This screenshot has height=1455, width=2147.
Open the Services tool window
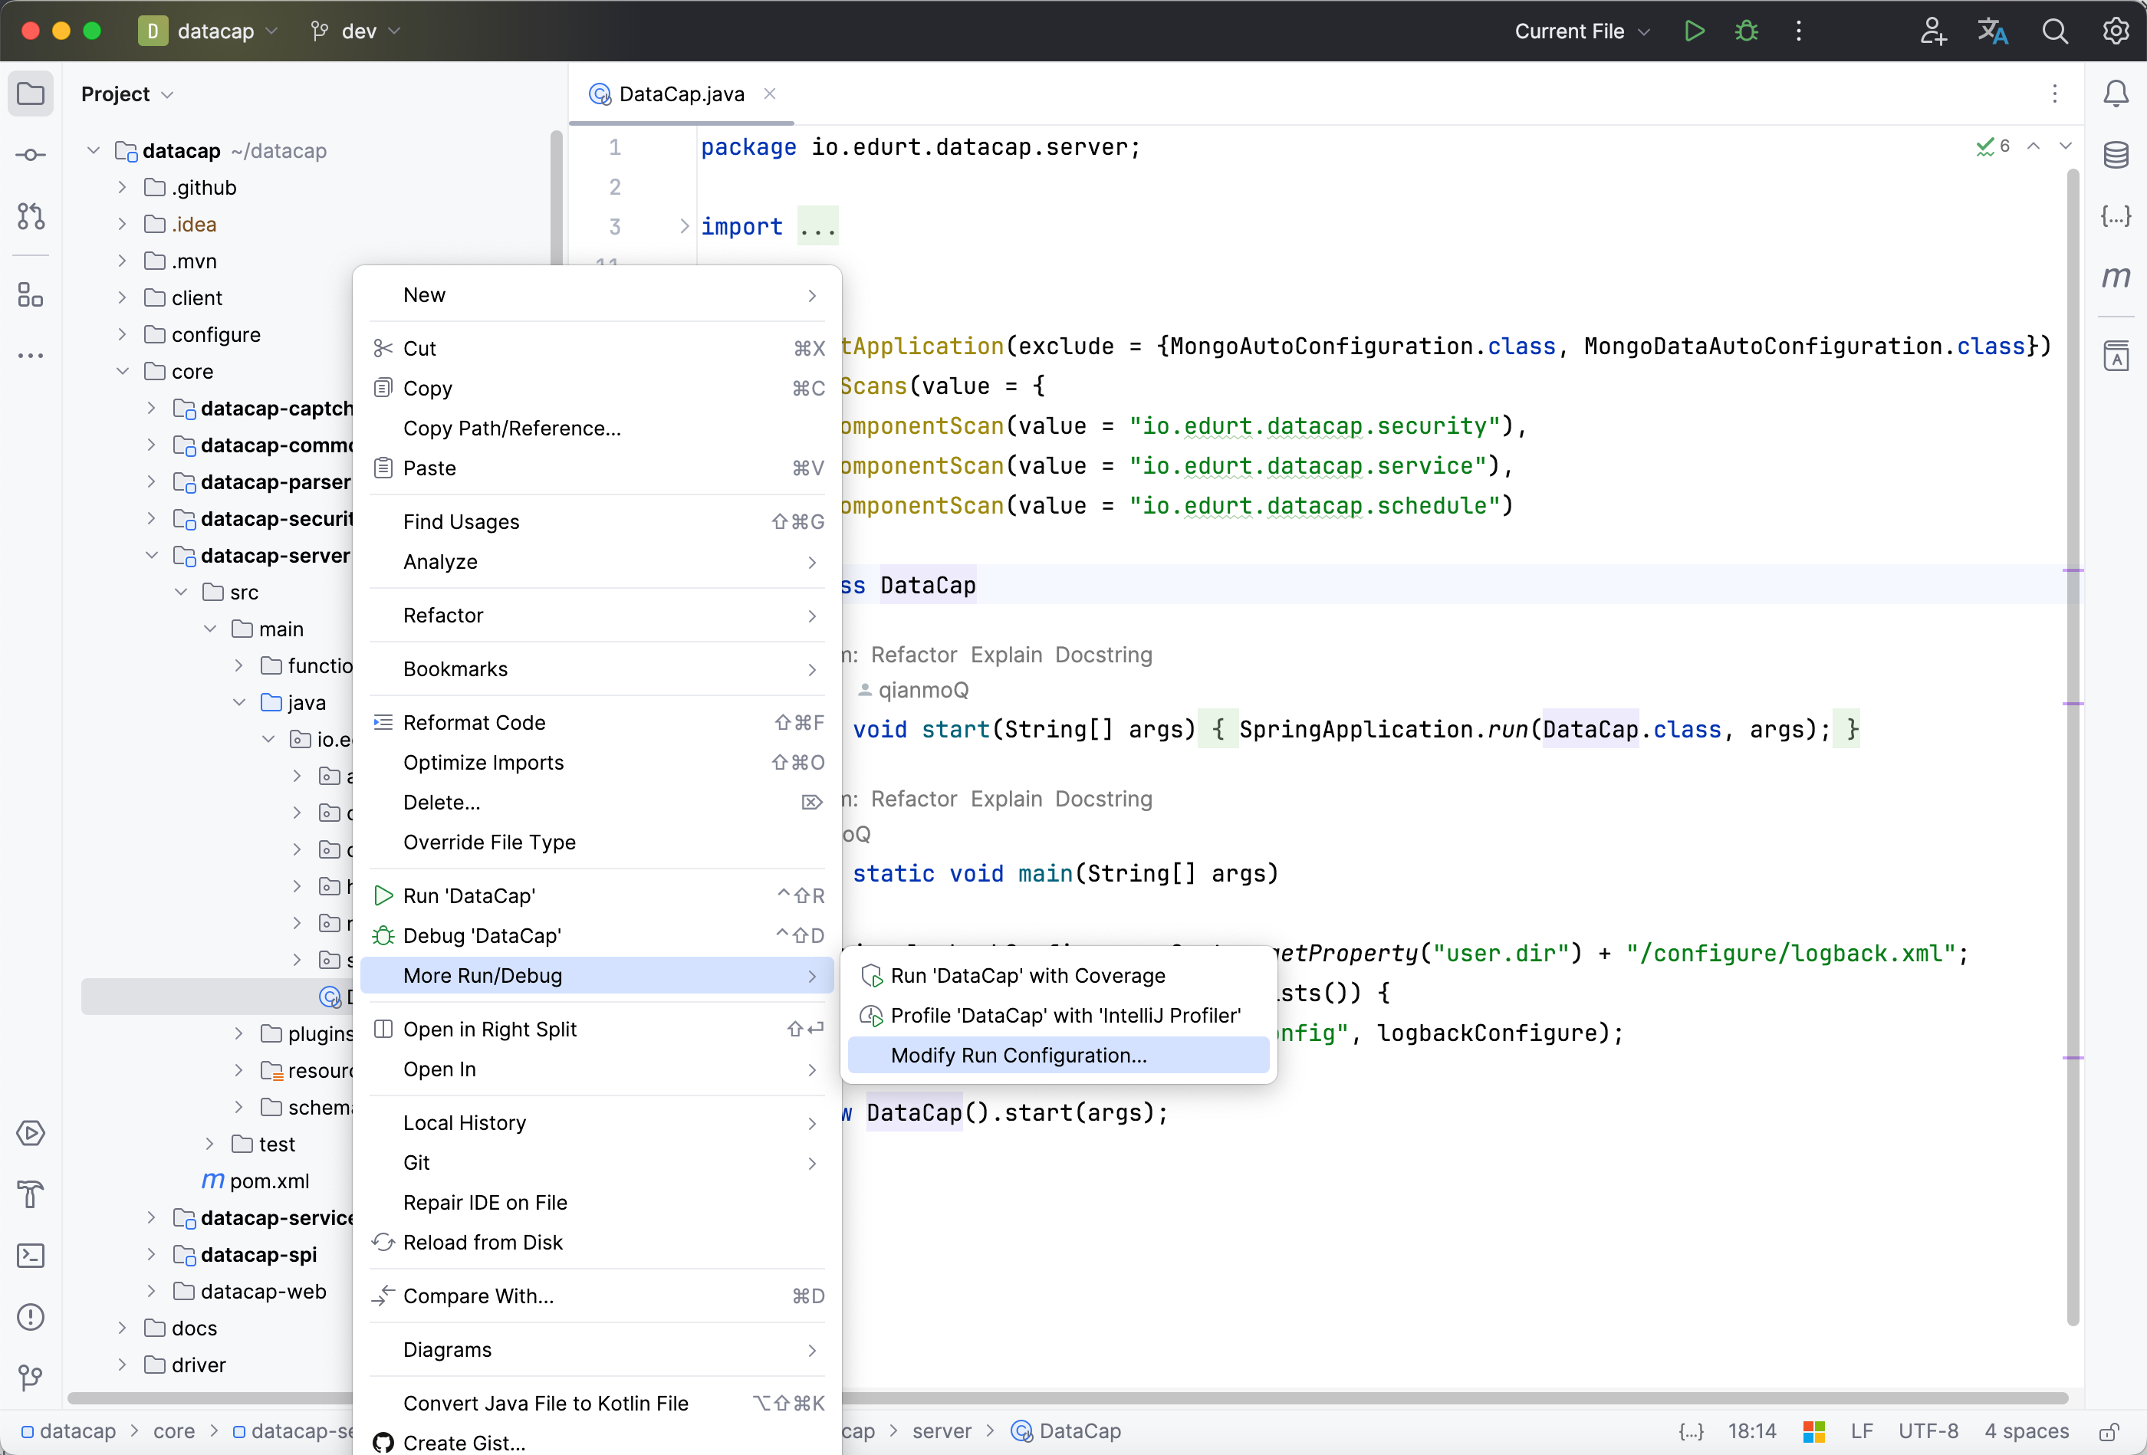pyautogui.click(x=31, y=1132)
